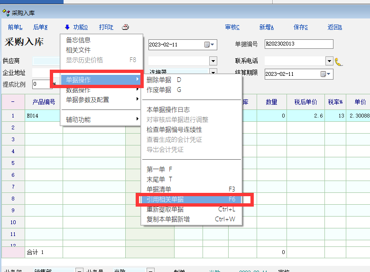Image resolution: width=370 pixels, height=272 pixels.
Task: Click the 单据编号 input field
Action: click(298, 44)
